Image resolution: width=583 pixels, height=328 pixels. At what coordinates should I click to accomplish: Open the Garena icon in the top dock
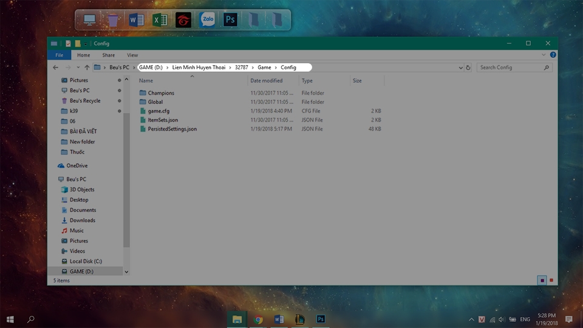183,19
